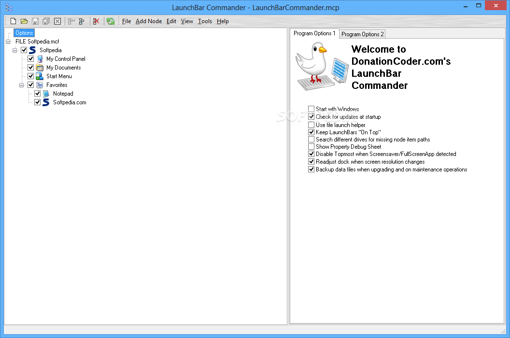The image size is (510, 338).
Task: Select Start Menu tree label
Action: point(59,76)
